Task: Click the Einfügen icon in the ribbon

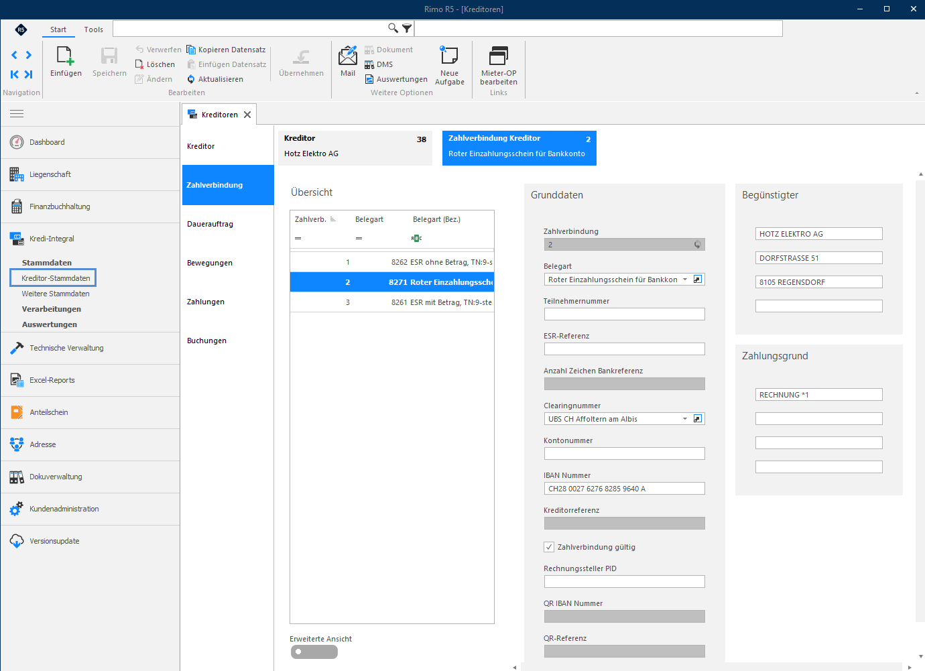Action: click(x=65, y=56)
